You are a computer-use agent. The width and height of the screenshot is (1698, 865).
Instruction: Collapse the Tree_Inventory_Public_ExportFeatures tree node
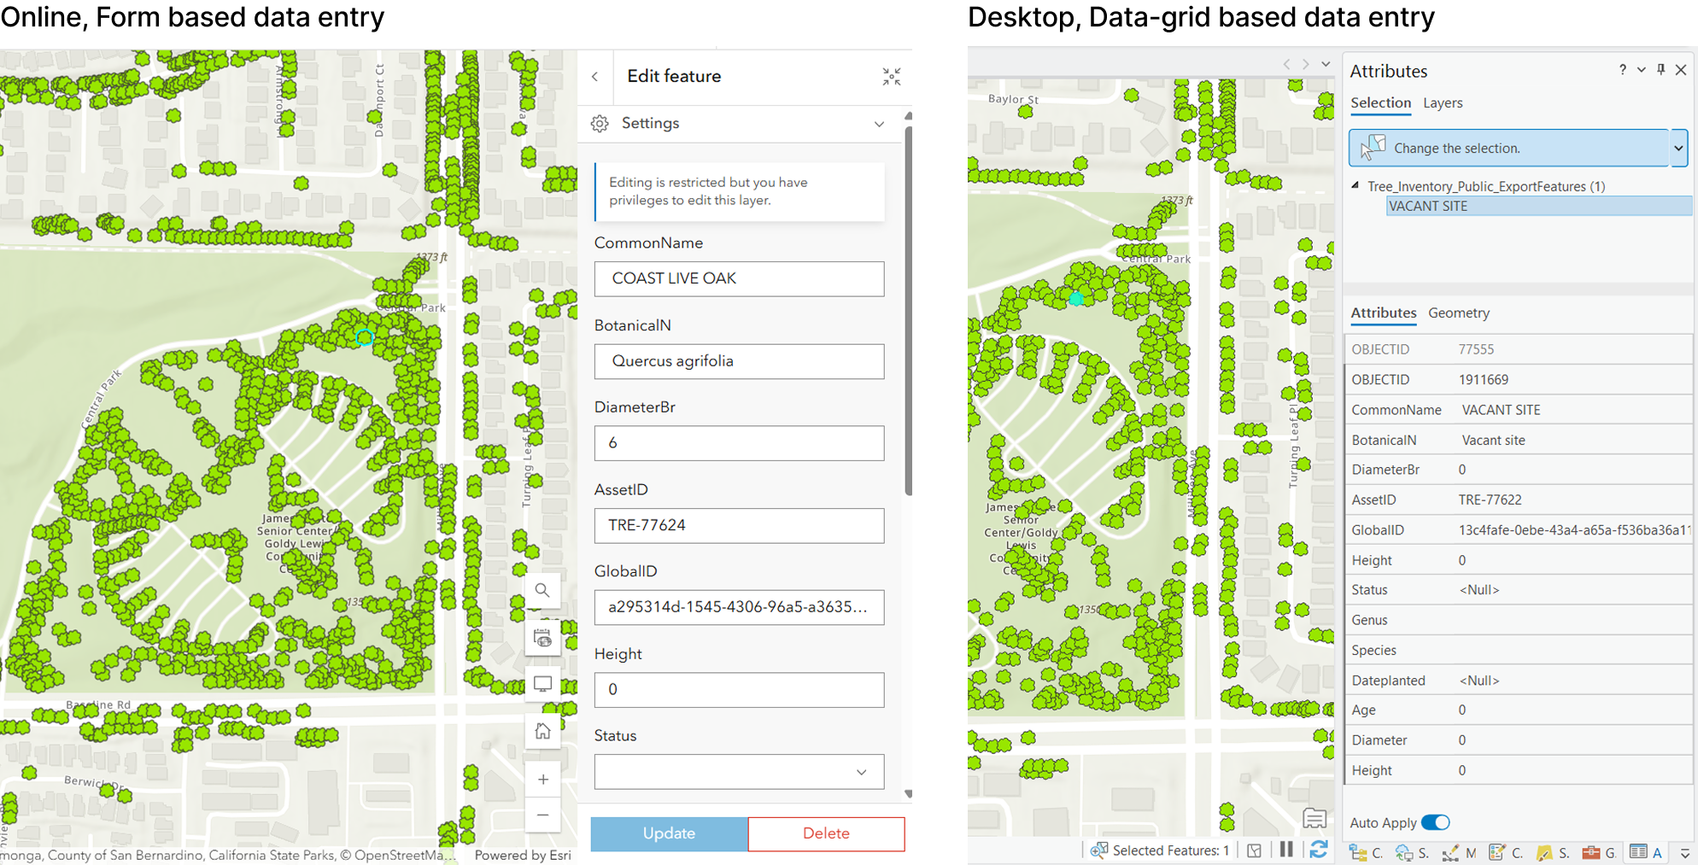[1355, 185]
